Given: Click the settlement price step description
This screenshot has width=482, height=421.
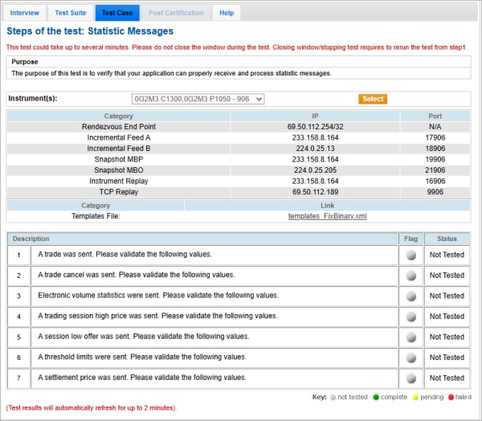Looking at the screenshot, I should [142, 378].
